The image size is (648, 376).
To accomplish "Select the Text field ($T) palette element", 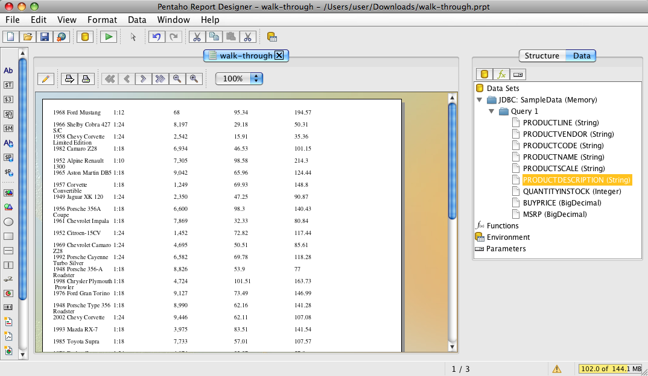I will click(x=8, y=85).
